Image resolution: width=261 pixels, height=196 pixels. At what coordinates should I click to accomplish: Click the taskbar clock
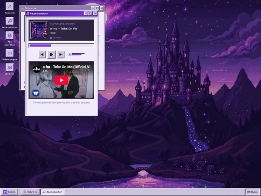[252, 192]
